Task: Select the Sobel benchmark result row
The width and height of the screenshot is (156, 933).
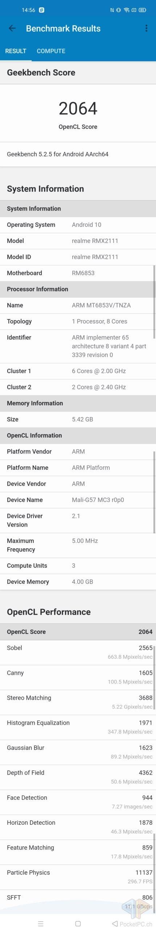Action: [78, 652]
